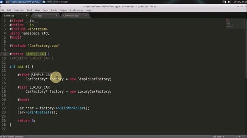247x138 pixels.
Task: Open the Project menu
Action: click(x=63, y=10)
